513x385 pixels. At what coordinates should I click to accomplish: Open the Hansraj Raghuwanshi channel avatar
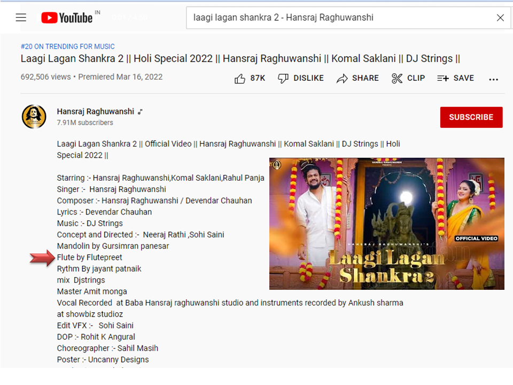pos(34,117)
